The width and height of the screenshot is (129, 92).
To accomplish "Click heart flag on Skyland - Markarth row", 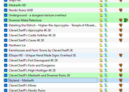I will (x=121, y=80).
